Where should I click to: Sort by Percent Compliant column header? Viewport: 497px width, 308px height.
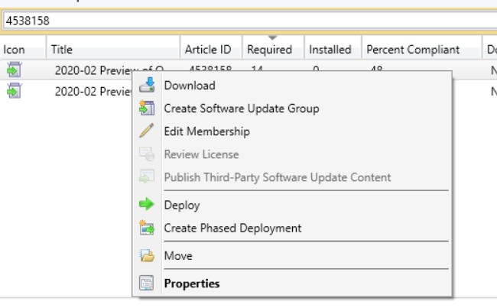click(x=413, y=50)
